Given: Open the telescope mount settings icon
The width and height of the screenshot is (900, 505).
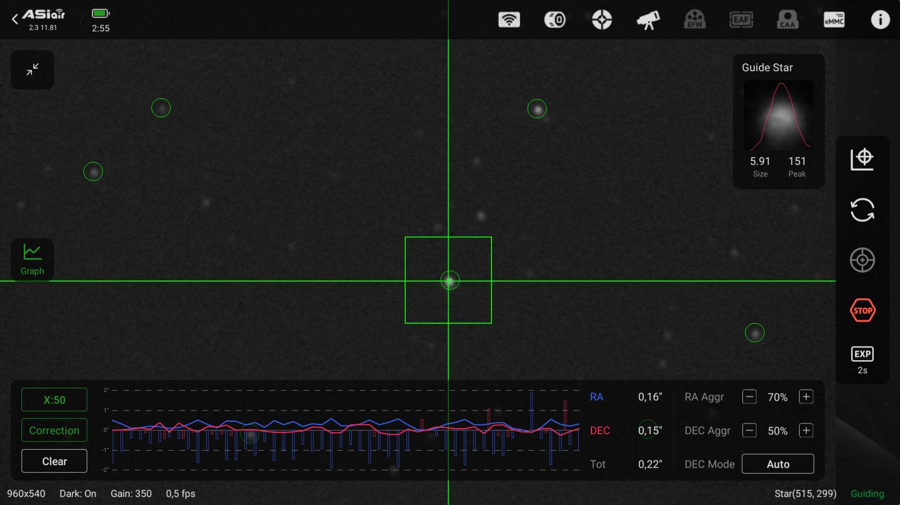Looking at the screenshot, I should coord(648,20).
